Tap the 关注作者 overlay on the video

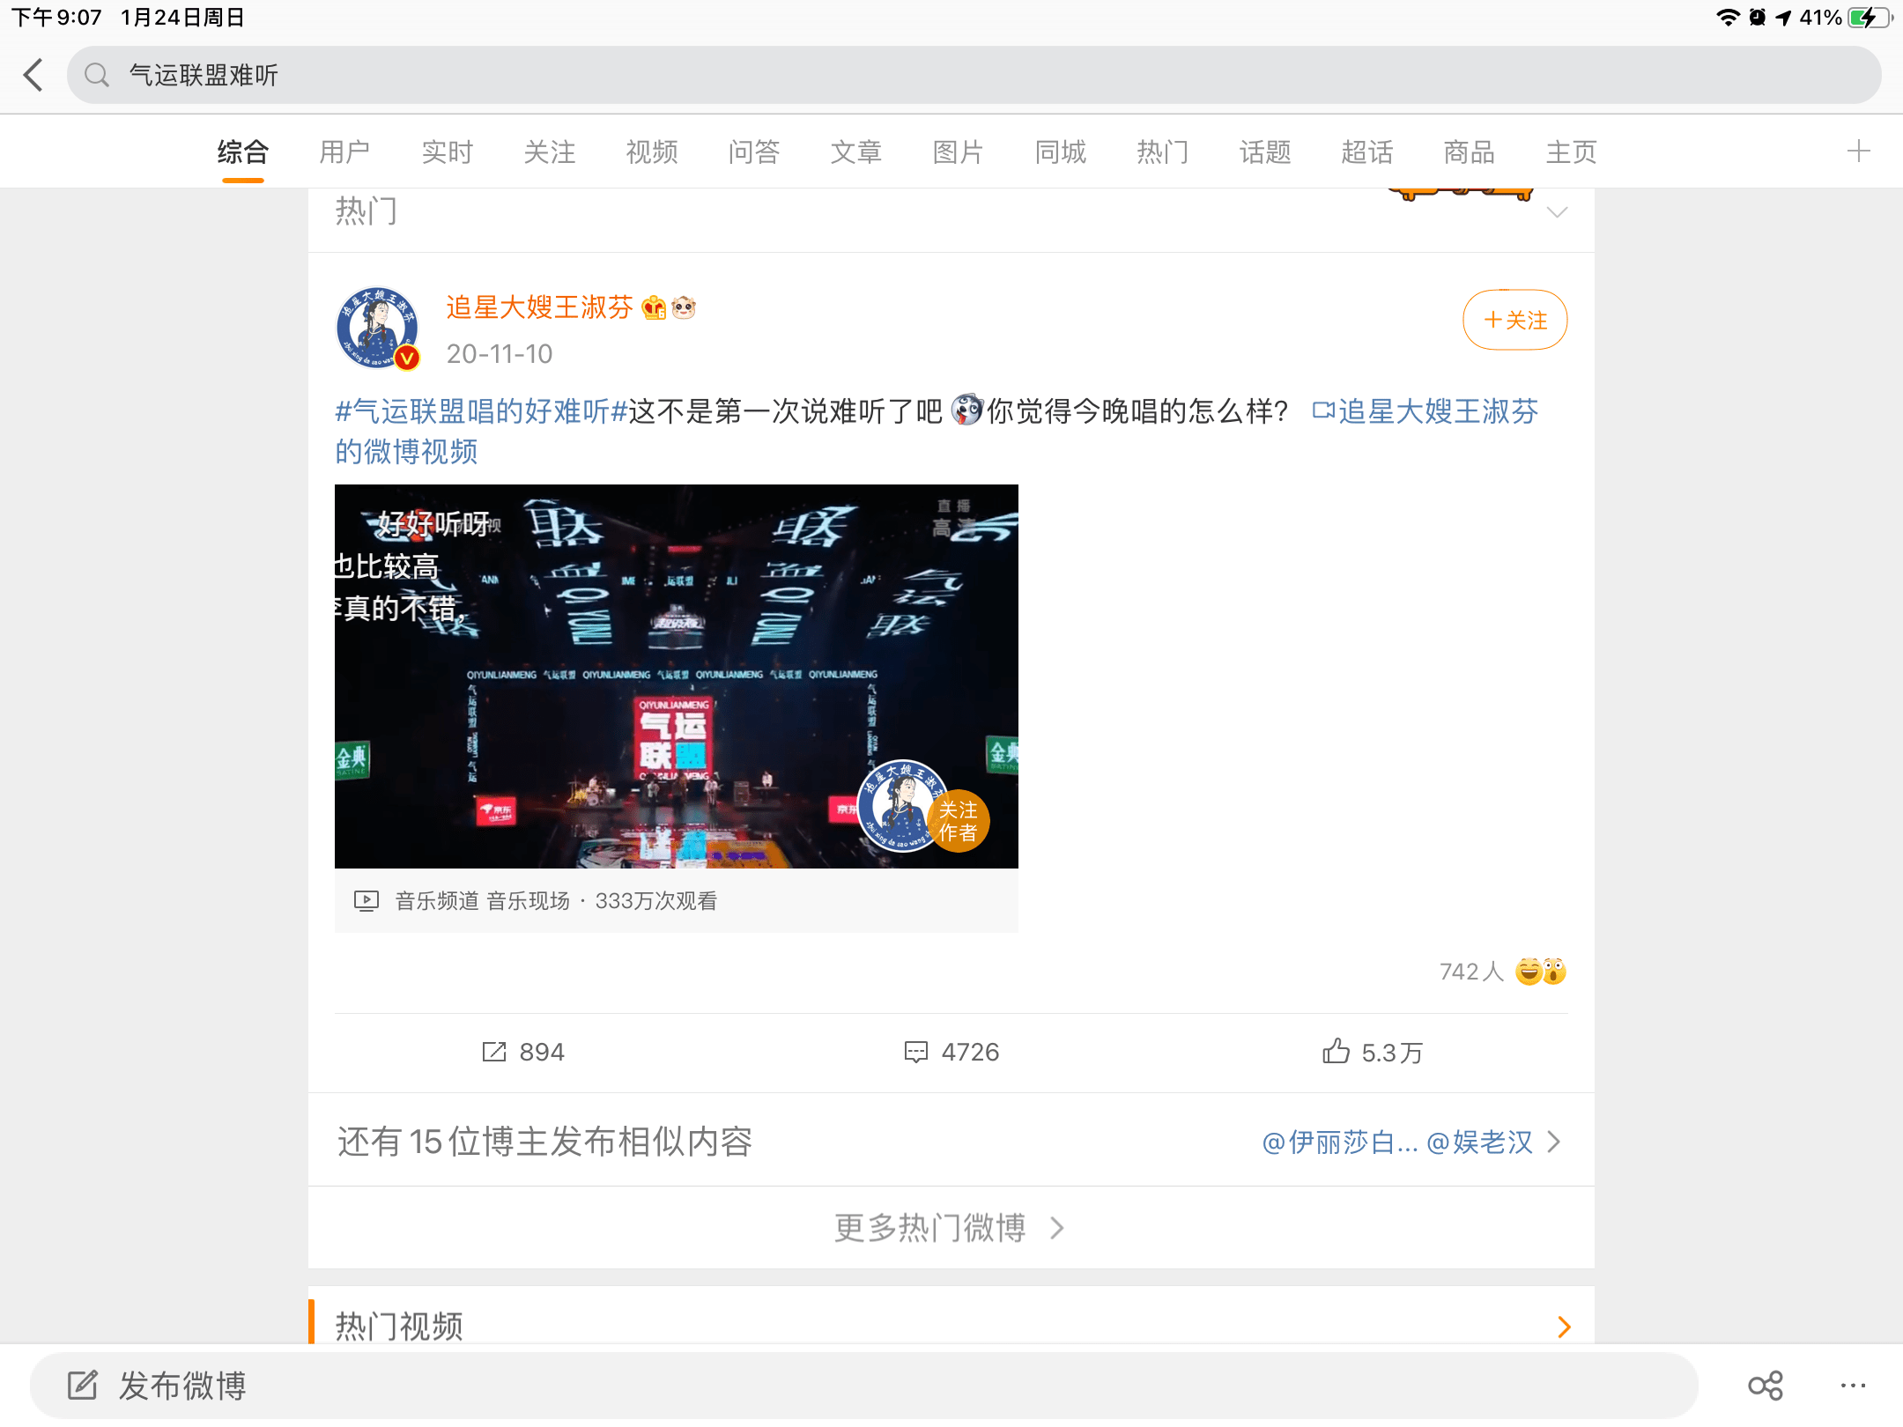point(958,821)
